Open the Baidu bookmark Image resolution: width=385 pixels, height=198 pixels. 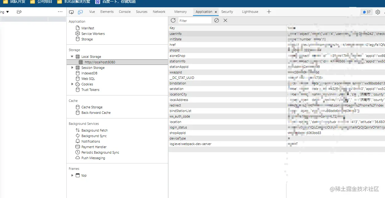tap(115, 2)
